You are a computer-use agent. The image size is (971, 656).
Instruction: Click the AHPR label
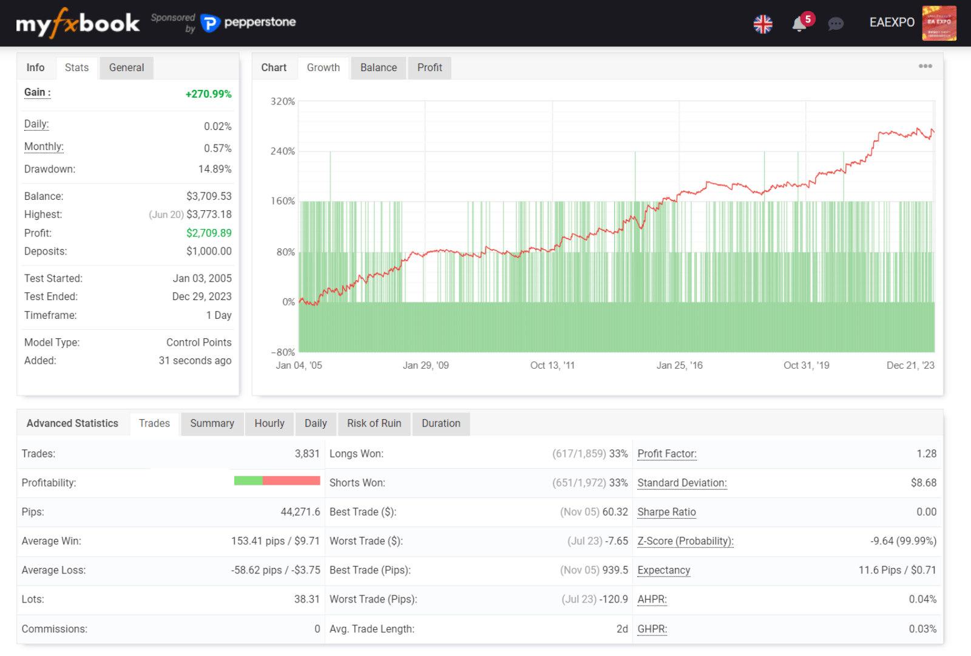coord(652,600)
